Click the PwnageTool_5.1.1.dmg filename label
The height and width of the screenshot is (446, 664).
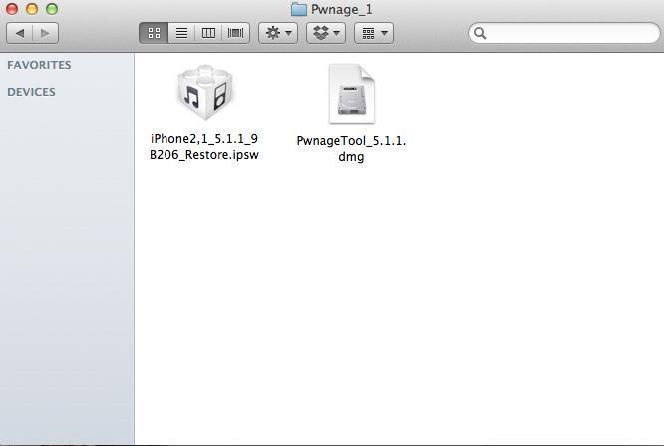pos(351,148)
